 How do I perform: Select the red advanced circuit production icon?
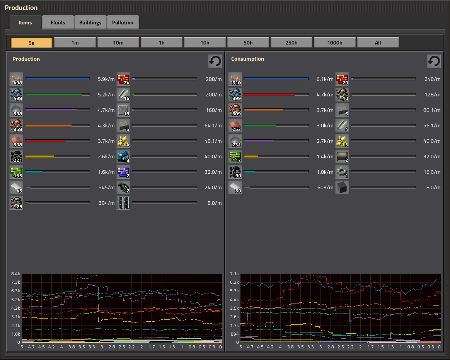(123, 79)
